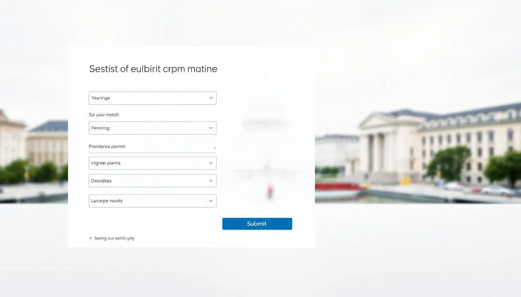Click the chevron arrow in the Dstsidites field

211,181
